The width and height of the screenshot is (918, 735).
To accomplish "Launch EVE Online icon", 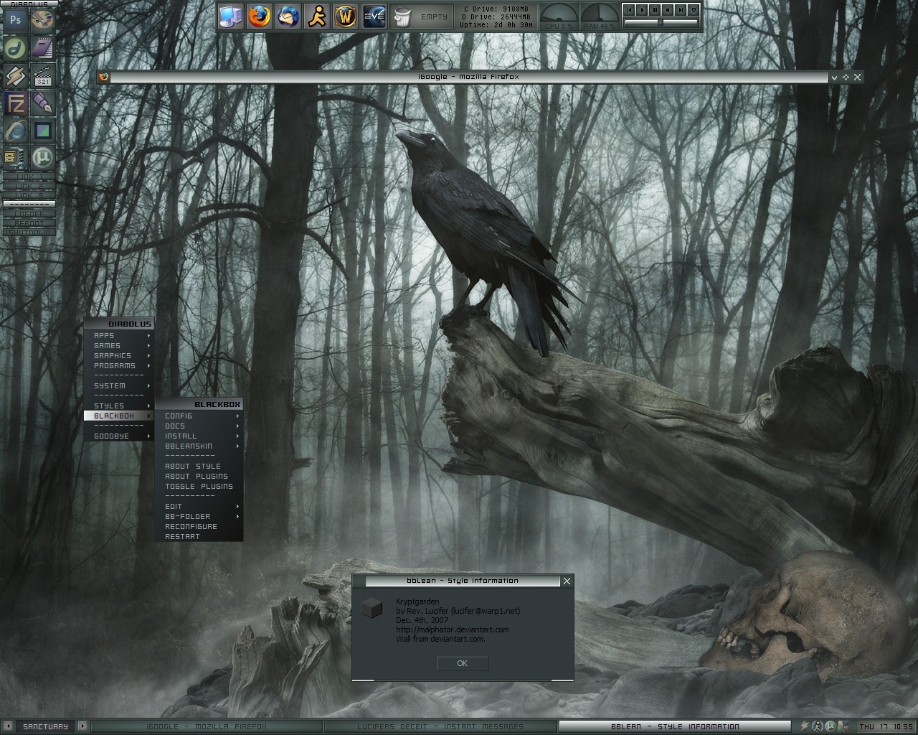I will 374,16.
